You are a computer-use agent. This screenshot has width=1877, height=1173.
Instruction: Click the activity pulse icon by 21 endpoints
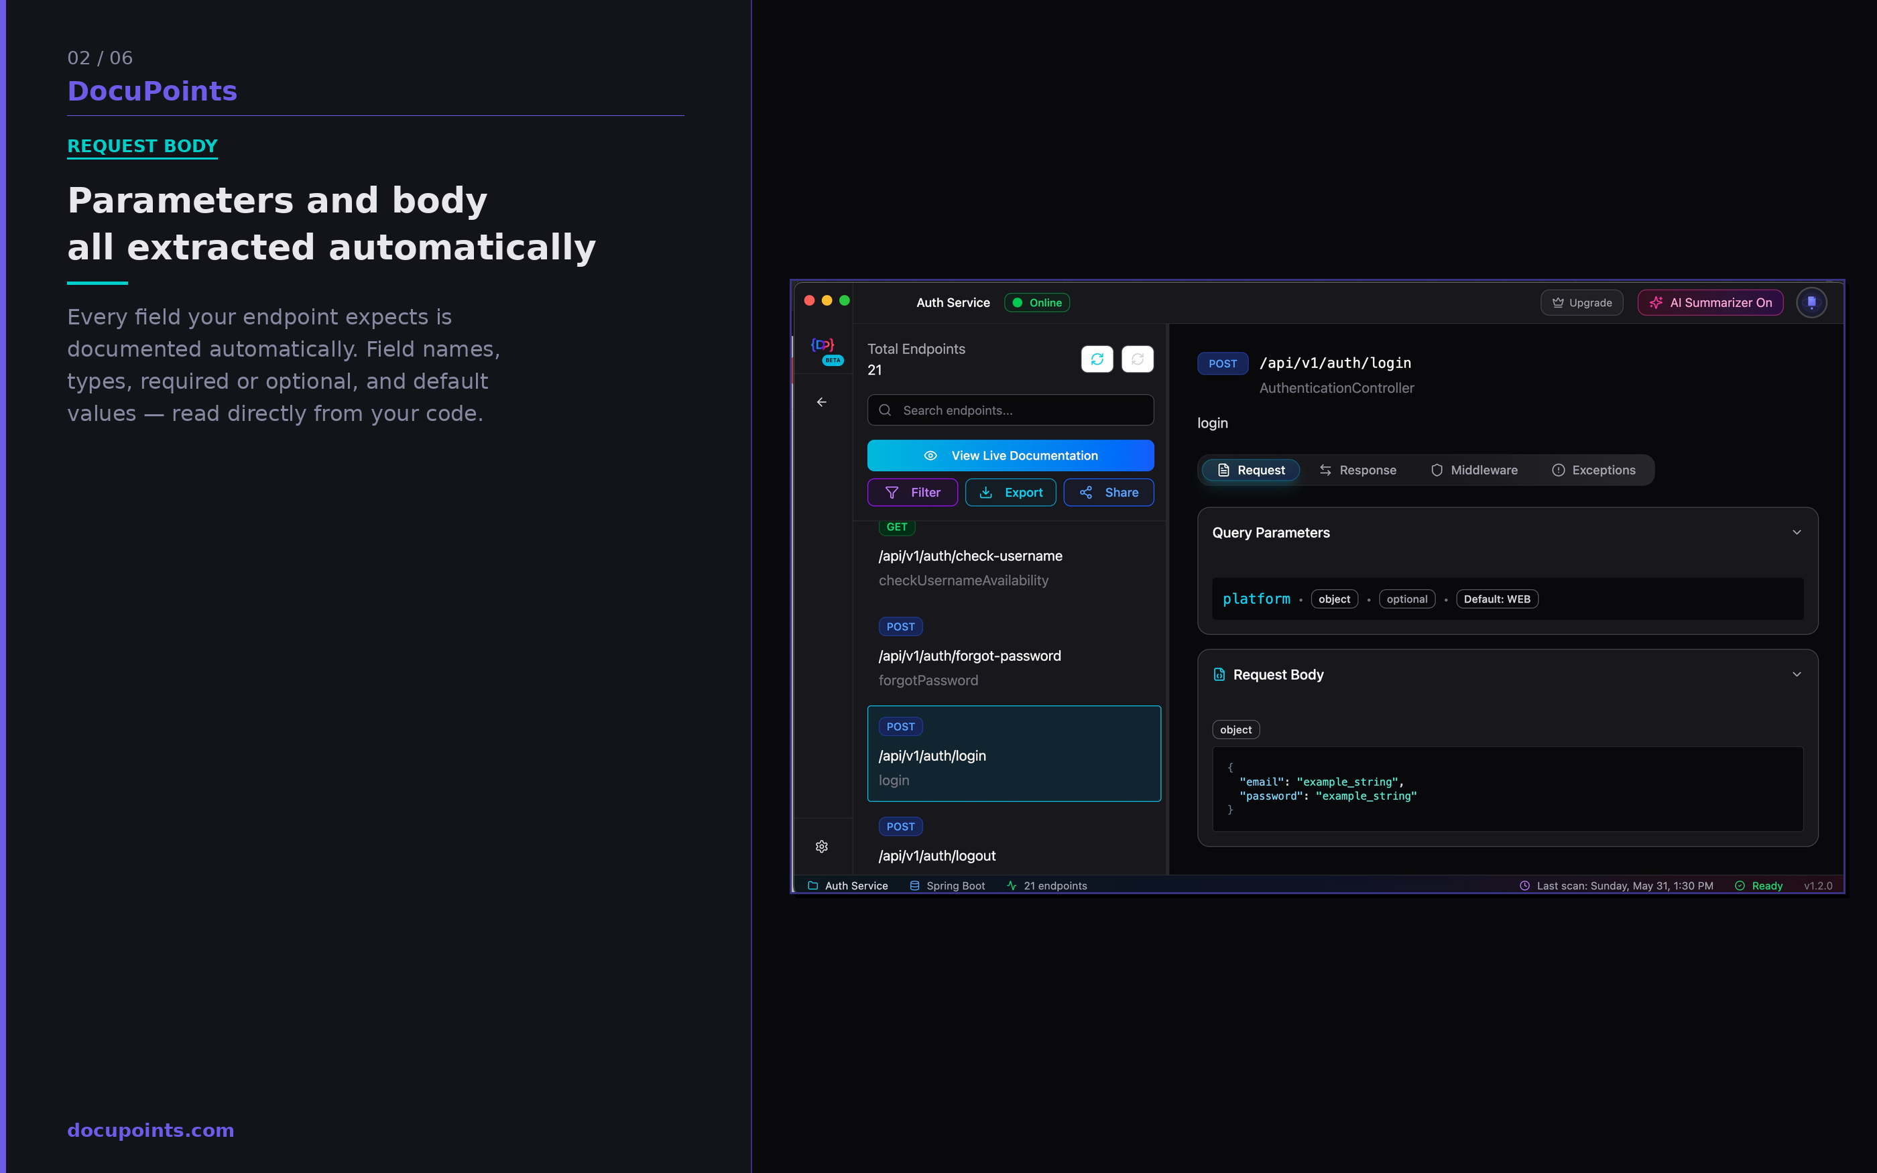[1012, 885]
